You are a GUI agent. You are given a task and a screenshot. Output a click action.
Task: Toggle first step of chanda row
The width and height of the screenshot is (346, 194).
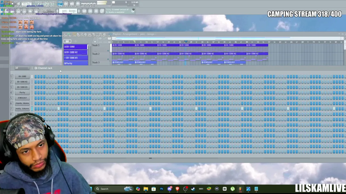[x=36, y=103]
